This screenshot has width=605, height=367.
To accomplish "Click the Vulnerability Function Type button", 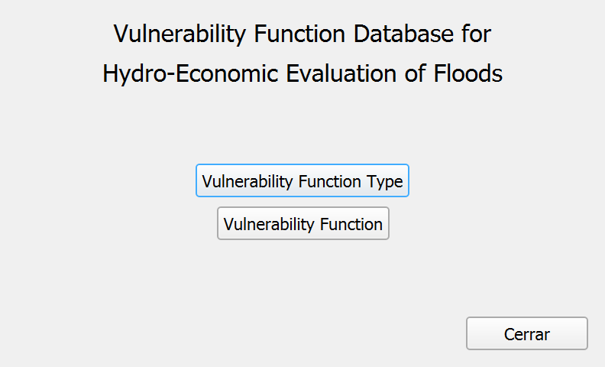I will 302,180.
